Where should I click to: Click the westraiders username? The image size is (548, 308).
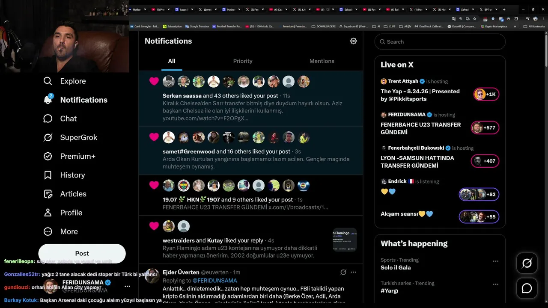(x=179, y=240)
